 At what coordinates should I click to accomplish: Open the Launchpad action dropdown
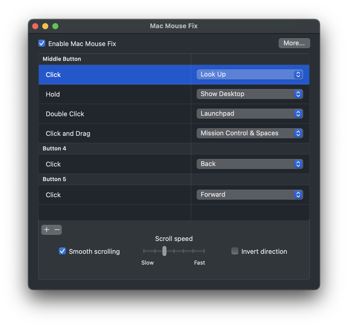(x=250, y=114)
